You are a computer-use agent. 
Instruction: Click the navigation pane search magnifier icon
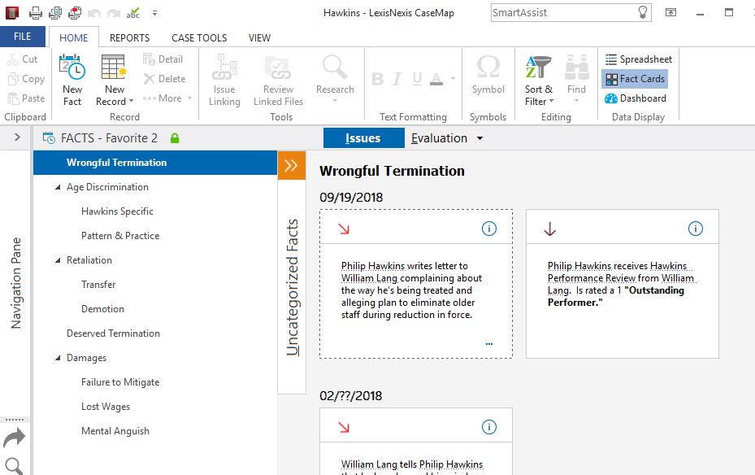pos(14,466)
